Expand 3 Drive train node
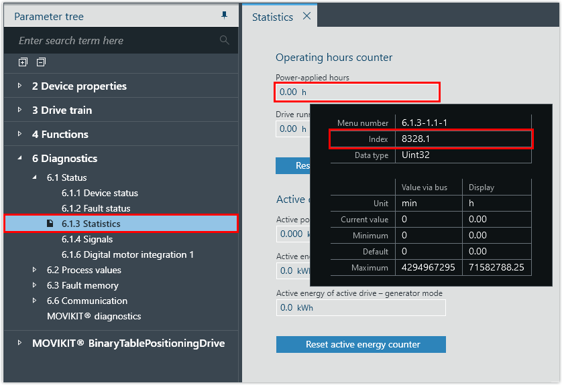The width and height of the screenshot is (562, 385). [x=20, y=110]
